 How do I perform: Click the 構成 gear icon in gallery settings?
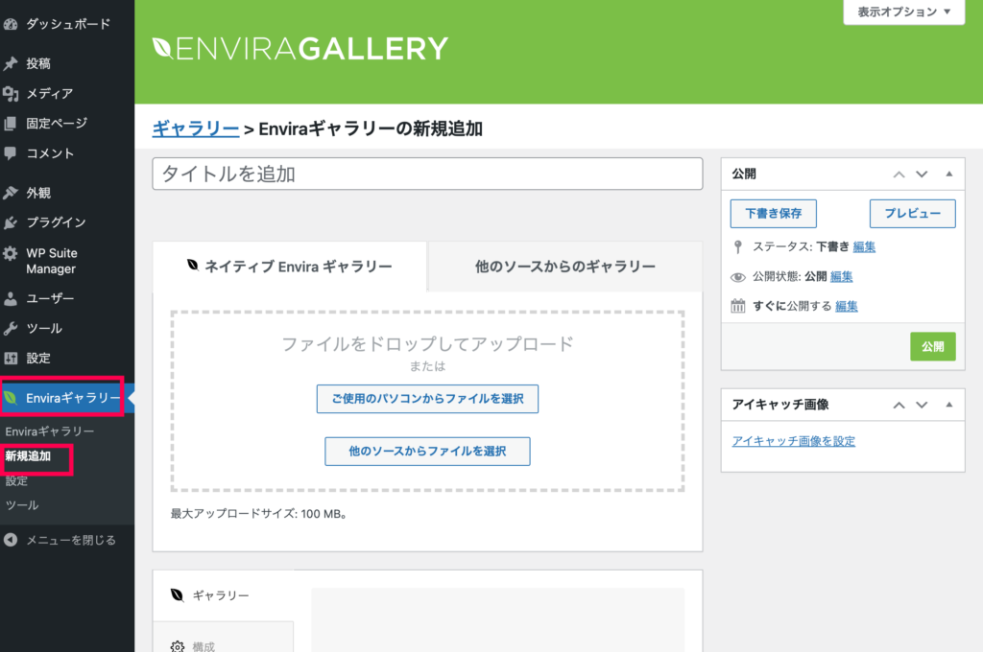coord(178,646)
